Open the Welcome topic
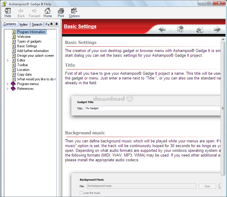 tap(24, 37)
